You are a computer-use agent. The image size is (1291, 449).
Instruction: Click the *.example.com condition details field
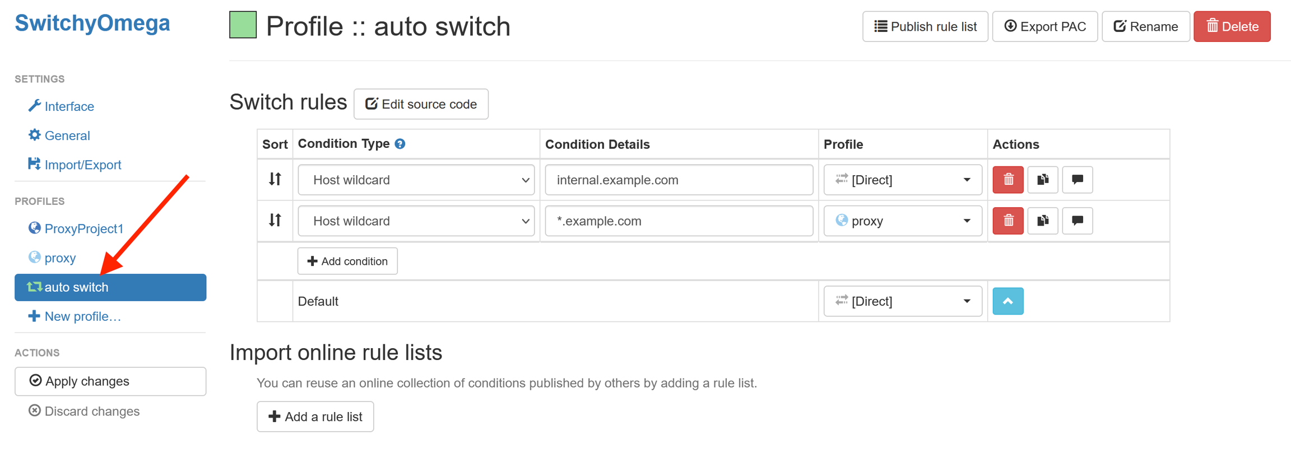(679, 221)
